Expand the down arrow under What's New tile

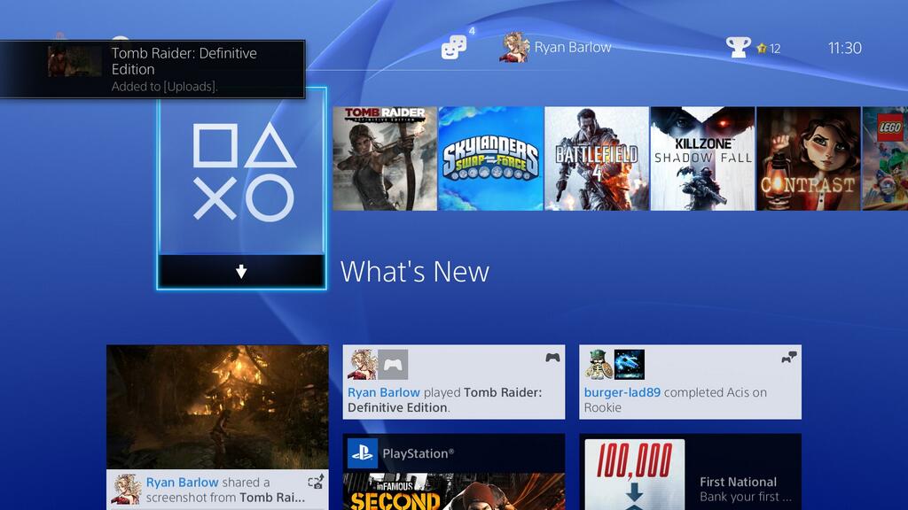(241, 271)
